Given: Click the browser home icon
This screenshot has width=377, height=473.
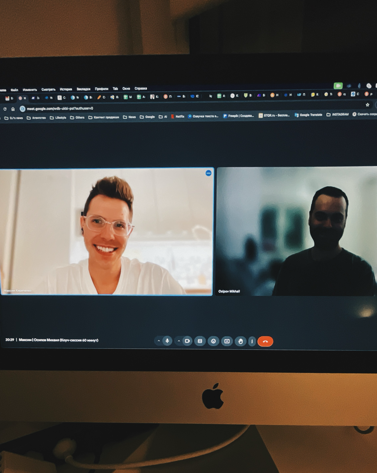Looking at the screenshot, I should 13,109.
